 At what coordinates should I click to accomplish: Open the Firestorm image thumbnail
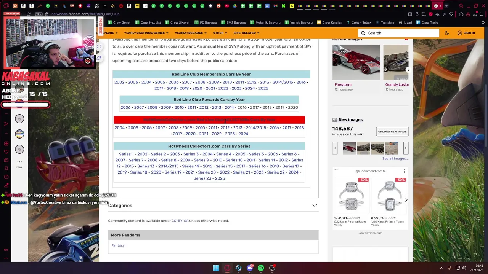coord(356,62)
